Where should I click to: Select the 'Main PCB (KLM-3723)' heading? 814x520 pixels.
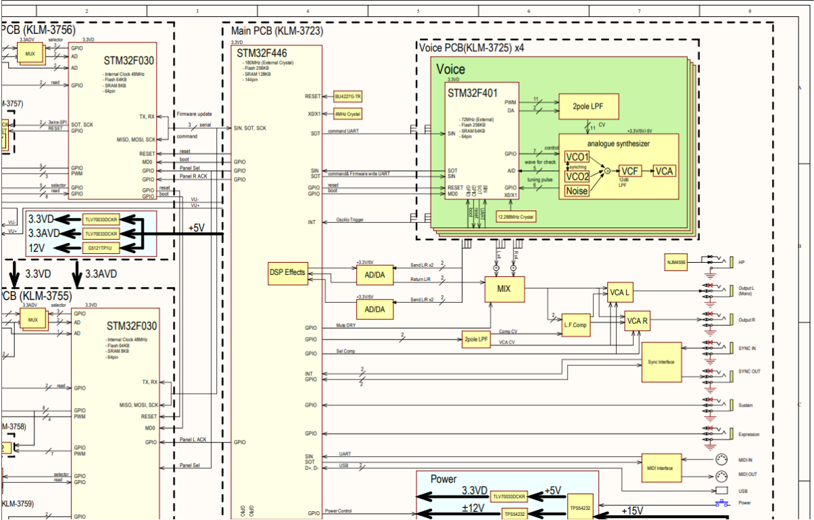(x=277, y=31)
